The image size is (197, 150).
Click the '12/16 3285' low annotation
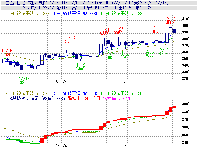[24, 81]
